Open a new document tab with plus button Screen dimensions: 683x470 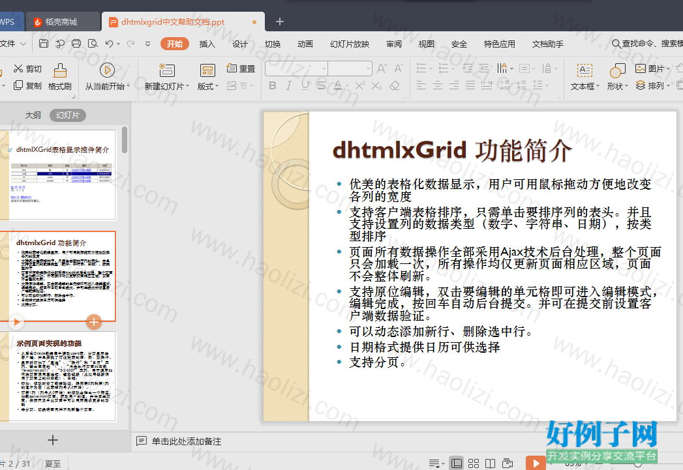click(x=280, y=22)
